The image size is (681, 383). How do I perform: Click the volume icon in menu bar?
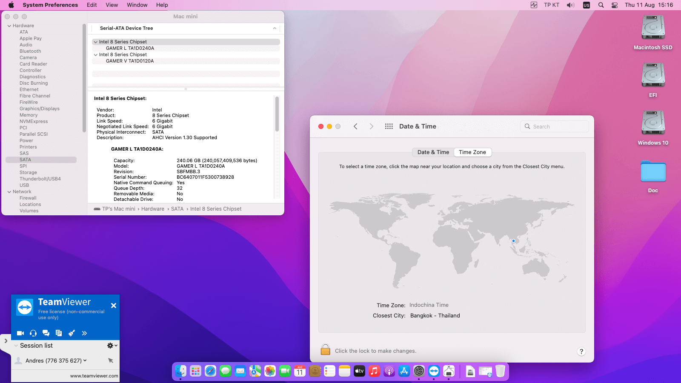(570, 5)
